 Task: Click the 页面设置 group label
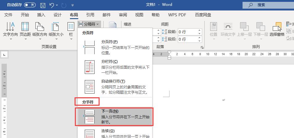pos(49,47)
